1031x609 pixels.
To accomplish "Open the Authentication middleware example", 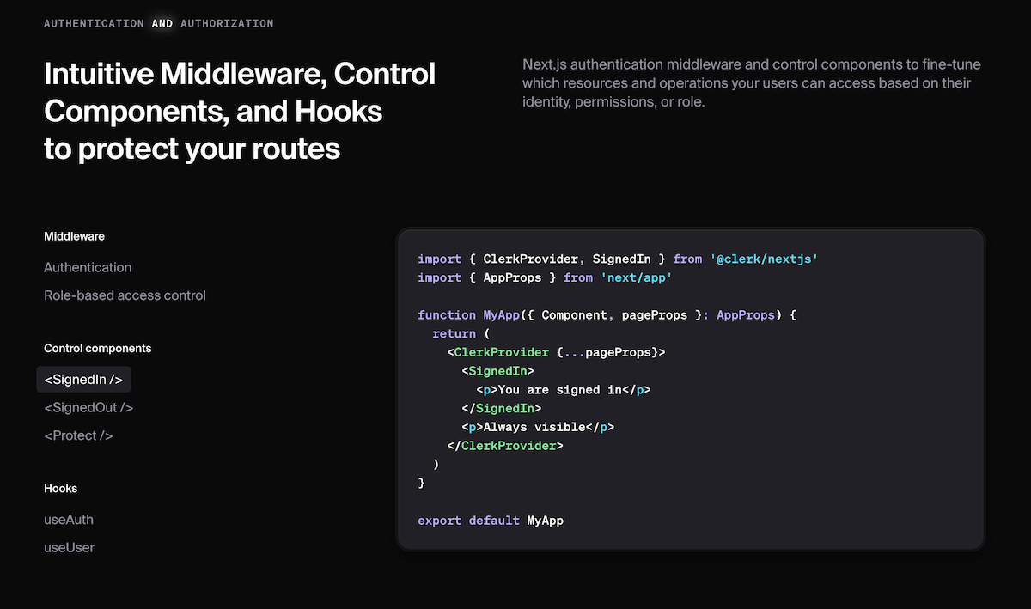I will [x=88, y=267].
